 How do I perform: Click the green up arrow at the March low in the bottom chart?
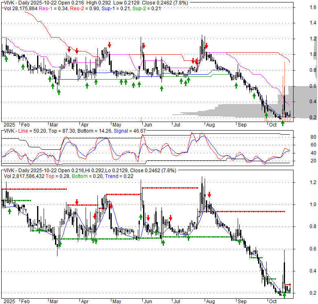pyautogui.click(x=60, y=244)
